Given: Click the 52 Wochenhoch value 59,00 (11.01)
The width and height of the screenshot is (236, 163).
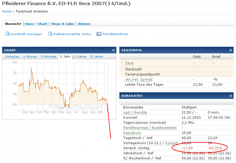Looking at the screenshot, I should (193, 158).
